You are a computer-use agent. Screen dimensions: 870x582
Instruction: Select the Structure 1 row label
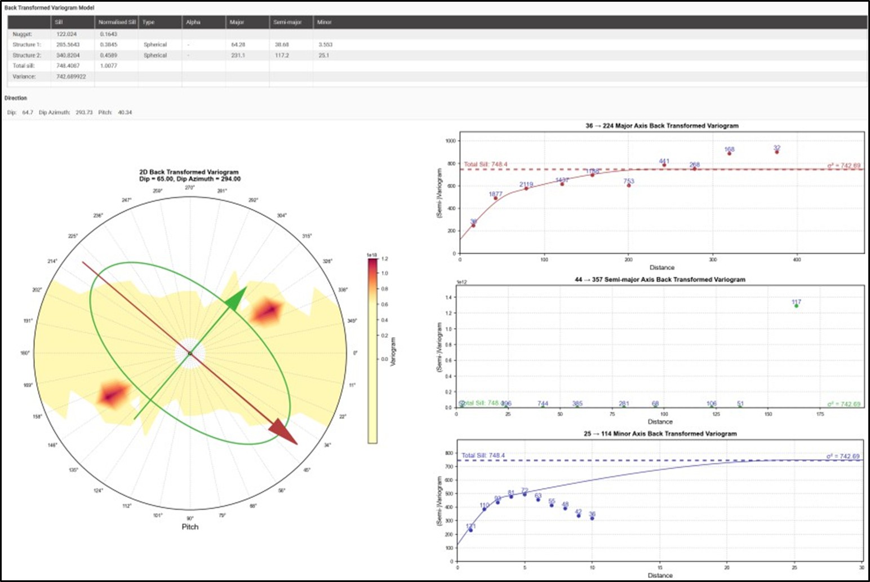point(27,45)
